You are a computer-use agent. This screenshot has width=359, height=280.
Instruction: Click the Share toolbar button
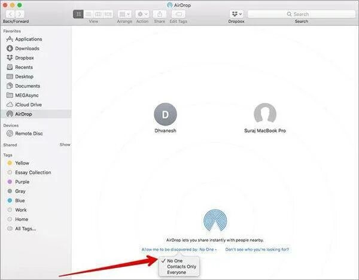(x=160, y=14)
